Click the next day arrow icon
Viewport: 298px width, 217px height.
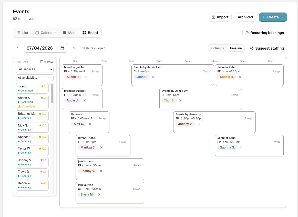(74, 48)
